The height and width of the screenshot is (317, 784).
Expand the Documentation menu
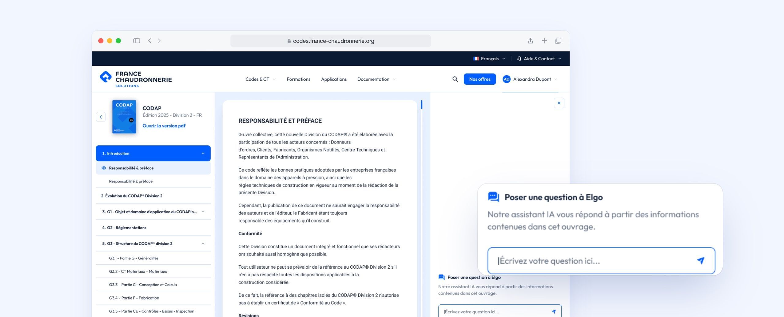coord(376,79)
